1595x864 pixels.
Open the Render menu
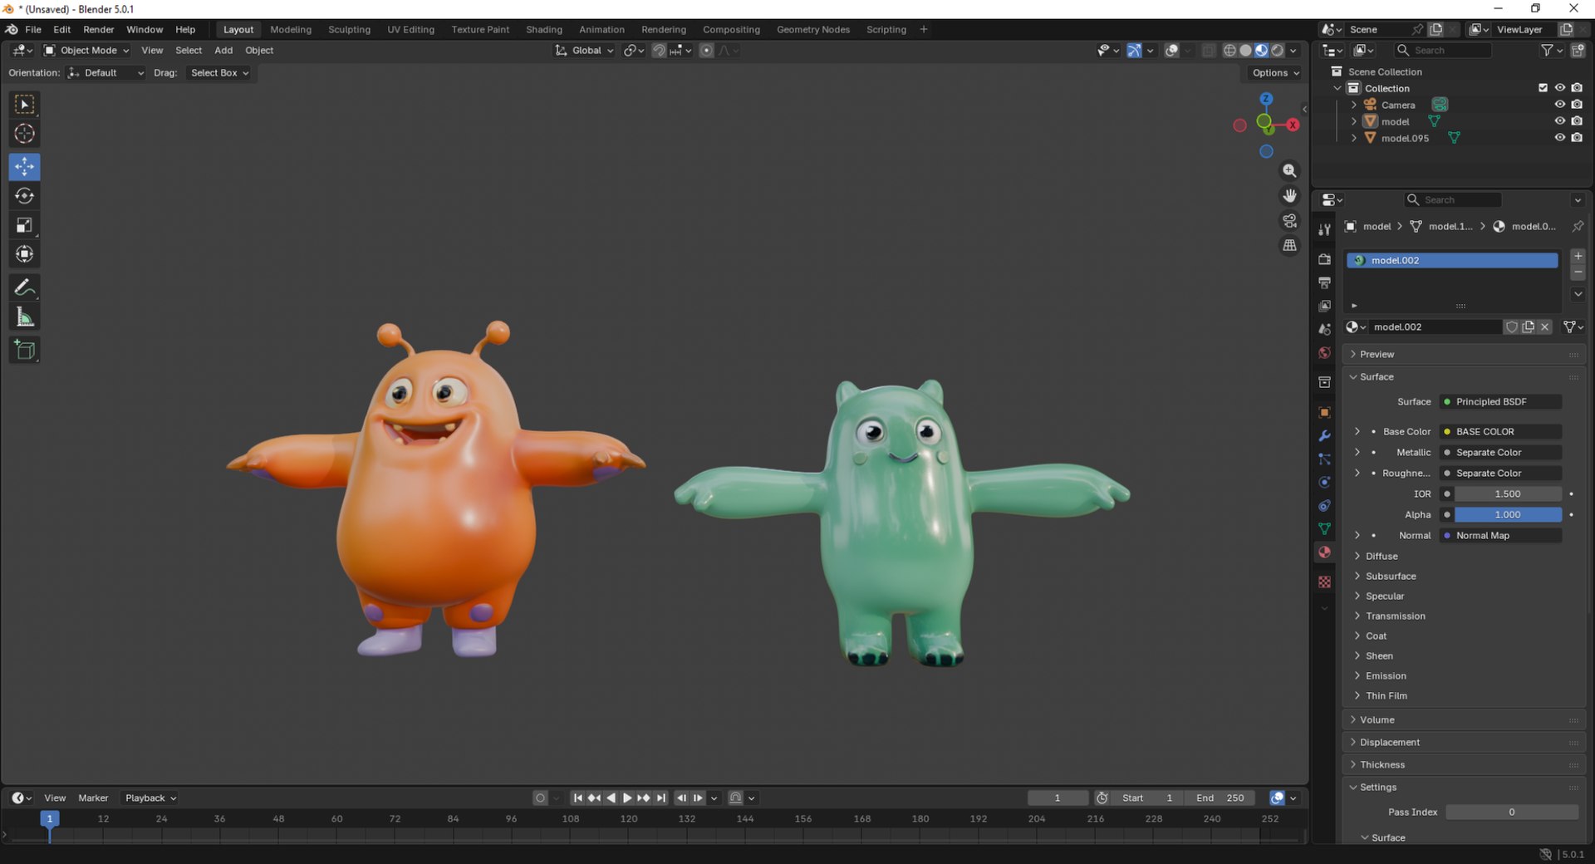click(x=98, y=29)
